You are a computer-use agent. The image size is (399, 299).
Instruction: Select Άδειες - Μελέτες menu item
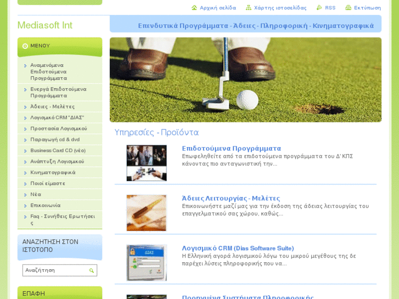click(60, 106)
